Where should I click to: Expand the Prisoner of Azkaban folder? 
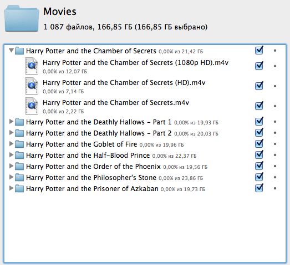(11, 188)
